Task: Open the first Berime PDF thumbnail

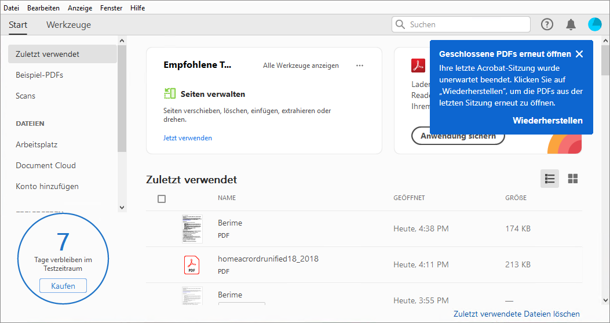Action: pyautogui.click(x=192, y=228)
